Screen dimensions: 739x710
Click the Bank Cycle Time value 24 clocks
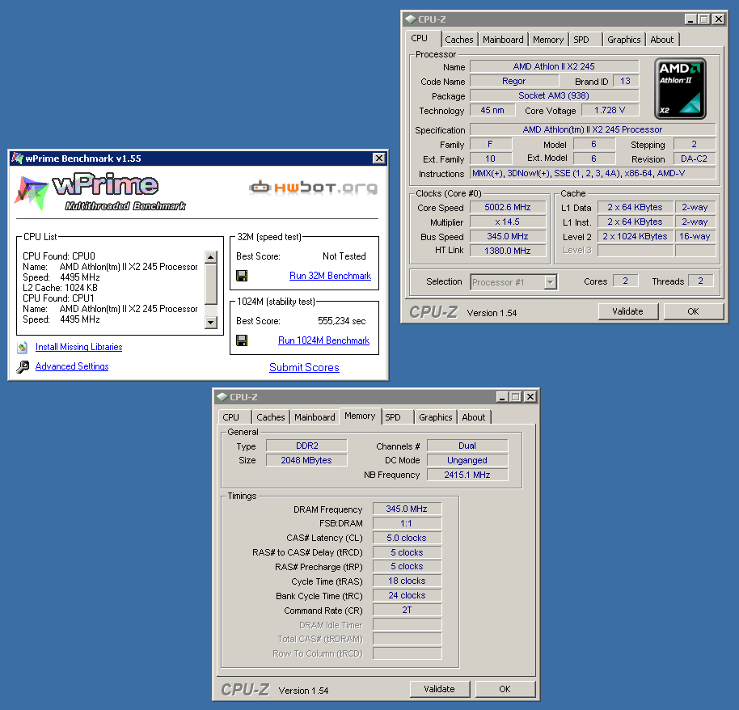coord(407,596)
